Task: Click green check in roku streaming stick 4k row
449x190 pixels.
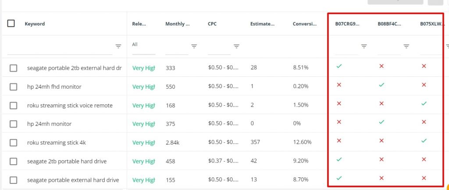Action: (424, 141)
